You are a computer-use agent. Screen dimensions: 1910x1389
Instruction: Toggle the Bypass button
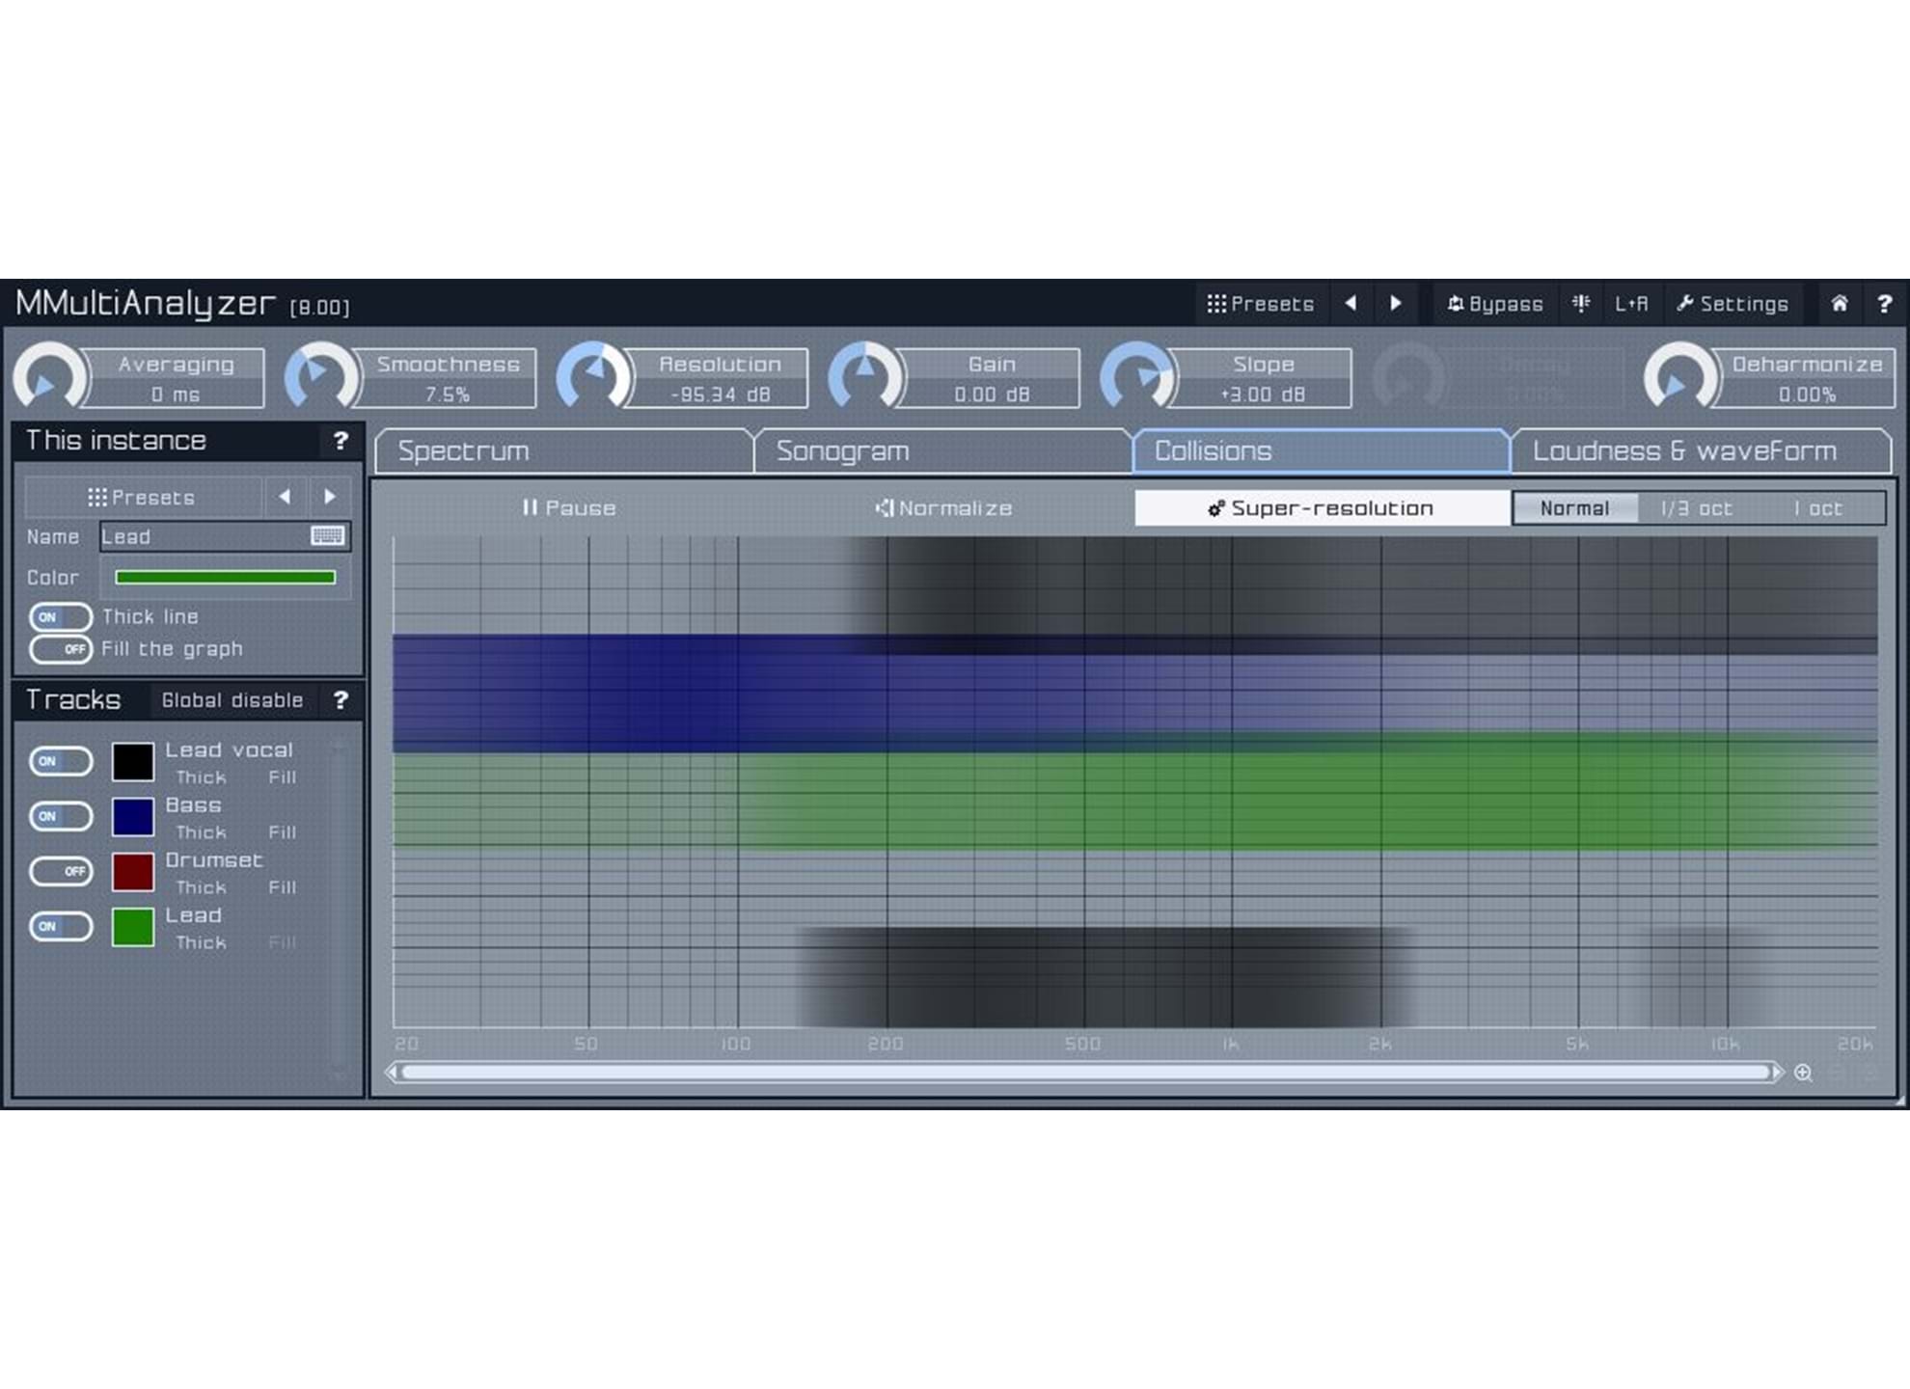(1494, 304)
